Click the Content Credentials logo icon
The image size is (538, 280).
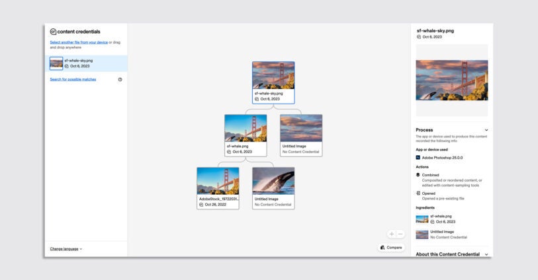point(53,32)
